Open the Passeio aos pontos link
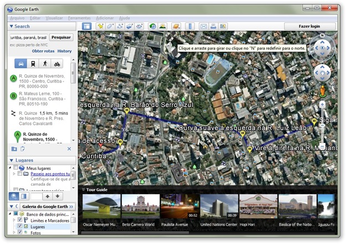346x244 pixels. (x=50, y=174)
